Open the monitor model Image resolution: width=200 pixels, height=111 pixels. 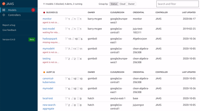[47, 19]
